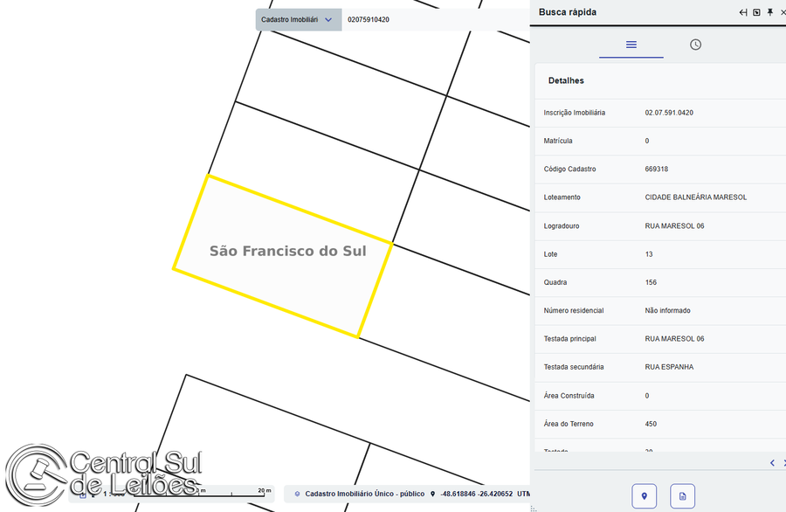Screen dimensions: 786x512
Task: Pop out the Busca rápida panel
Action: (756, 12)
